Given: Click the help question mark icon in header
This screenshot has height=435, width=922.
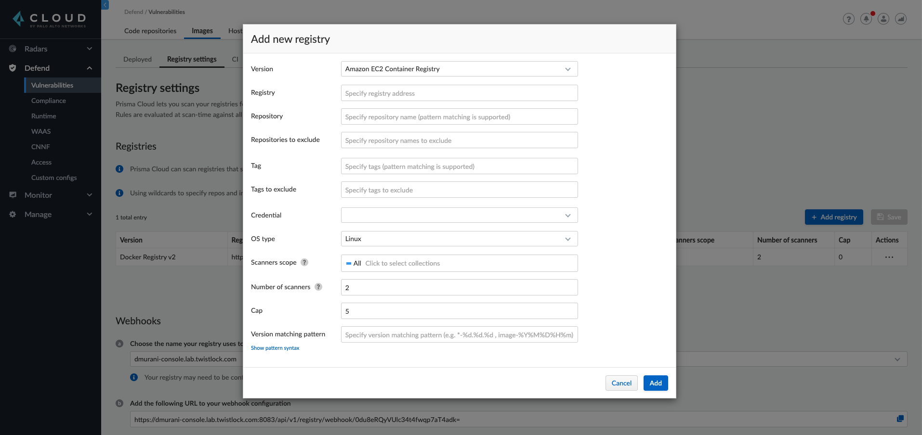Looking at the screenshot, I should (x=848, y=19).
